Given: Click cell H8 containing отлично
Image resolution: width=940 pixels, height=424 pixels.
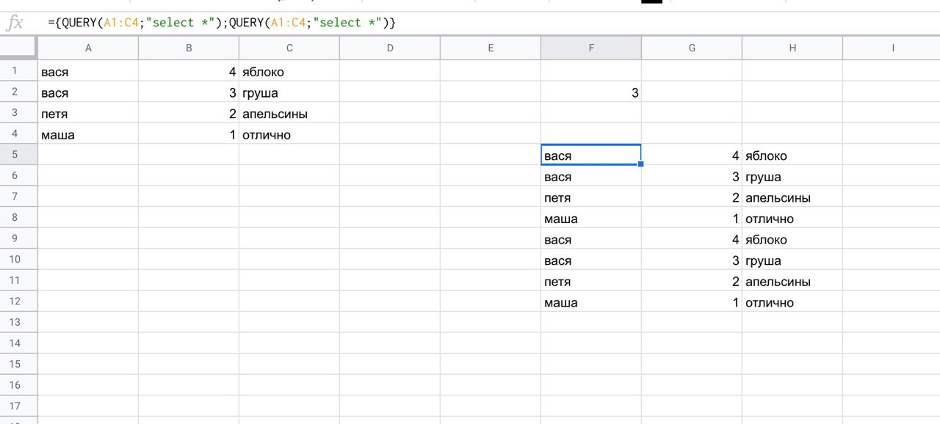Looking at the screenshot, I should pyautogui.click(x=792, y=219).
